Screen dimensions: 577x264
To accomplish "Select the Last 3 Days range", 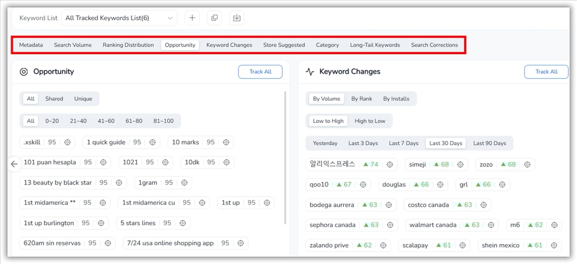I will click(x=363, y=144).
